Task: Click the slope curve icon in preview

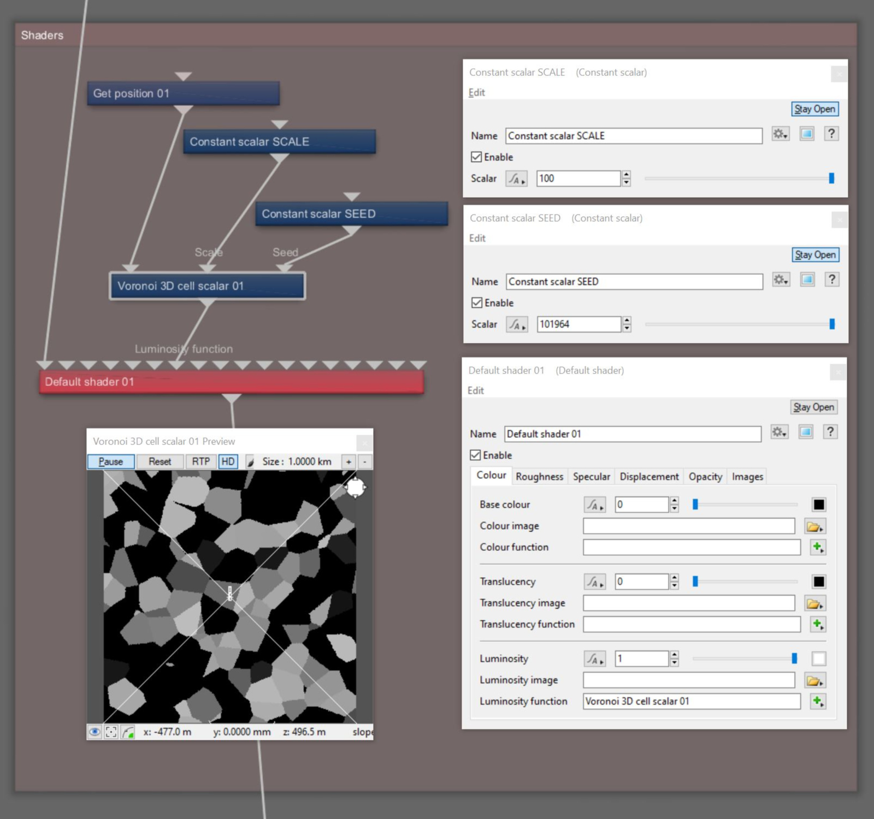Action: click(x=128, y=732)
